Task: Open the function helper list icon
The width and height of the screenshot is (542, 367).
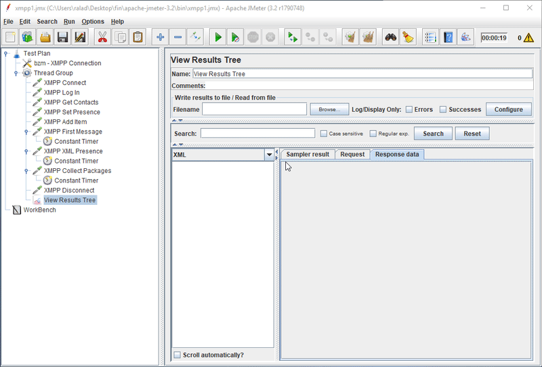Action: coord(430,37)
